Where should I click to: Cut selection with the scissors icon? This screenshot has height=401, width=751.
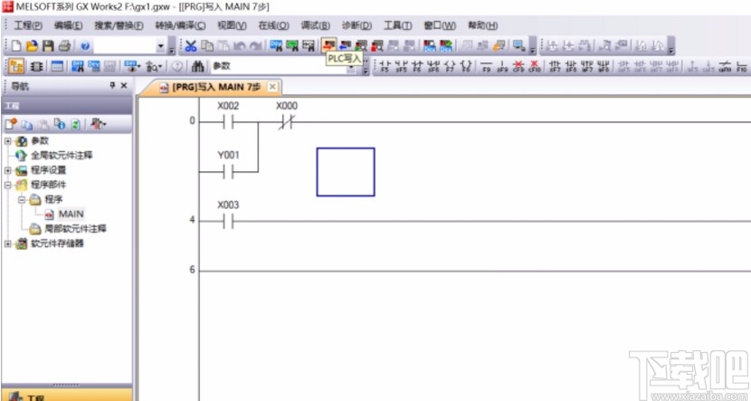click(191, 46)
